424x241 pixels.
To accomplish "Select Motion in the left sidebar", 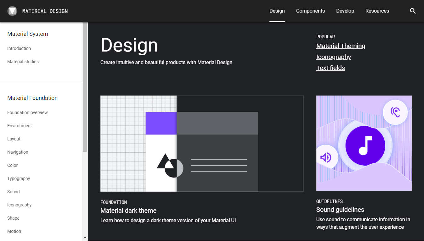I will click(x=14, y=231).
